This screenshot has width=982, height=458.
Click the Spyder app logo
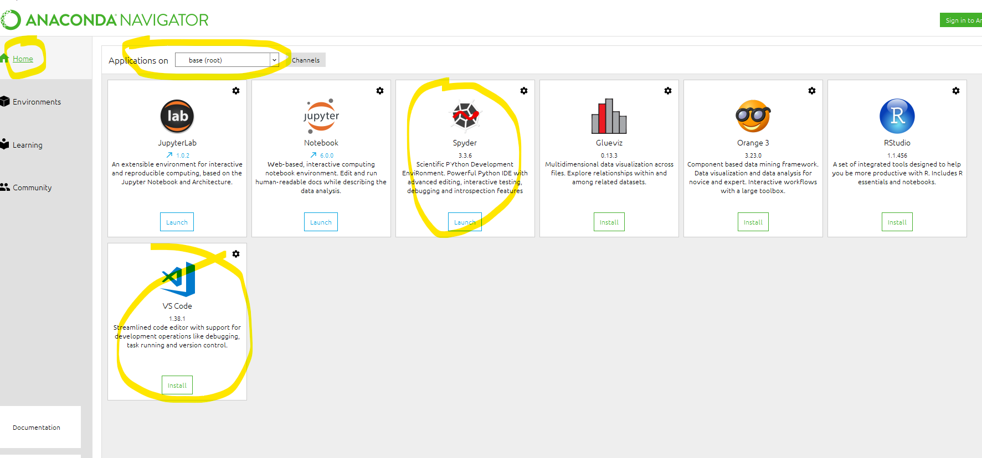point(465,116)
